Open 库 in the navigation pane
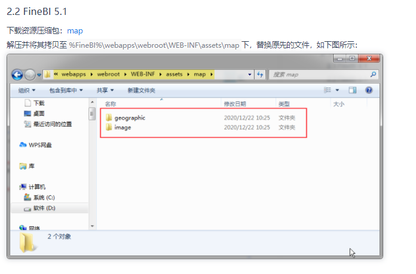The width and height of the screenshot is (416, 274). (32, 166)
